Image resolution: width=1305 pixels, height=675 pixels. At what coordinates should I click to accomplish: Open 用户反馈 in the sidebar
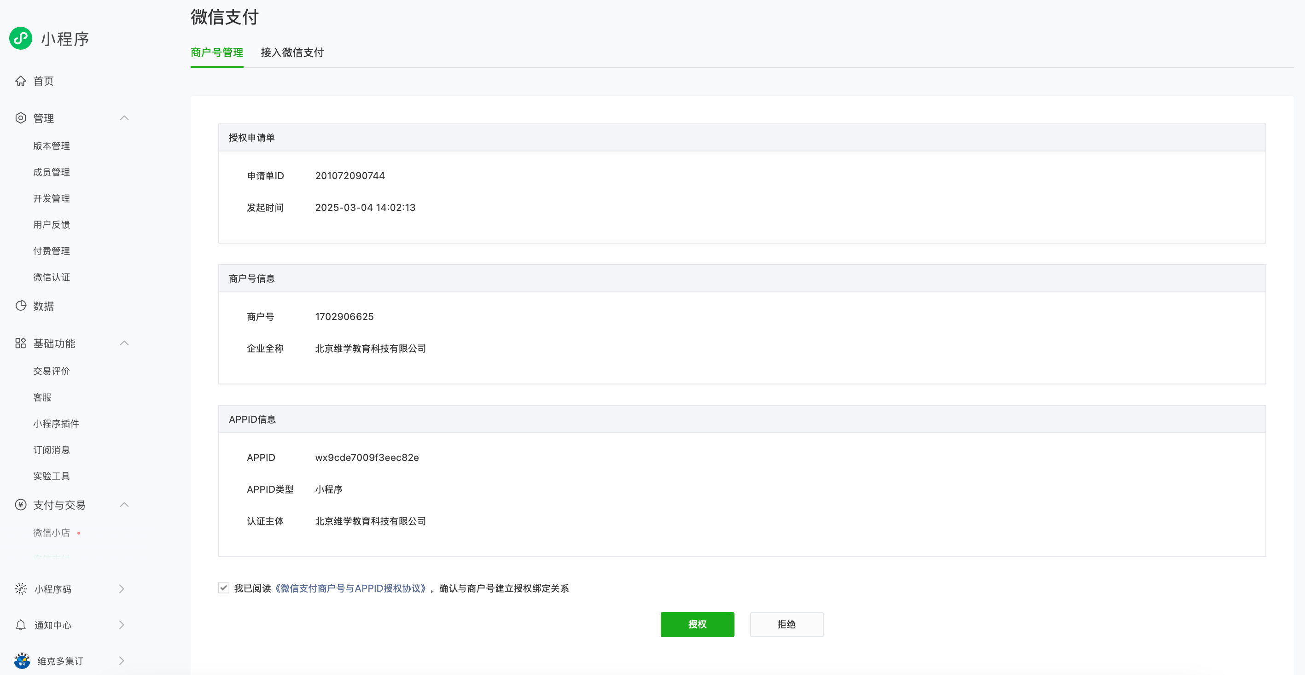[52, 225]
